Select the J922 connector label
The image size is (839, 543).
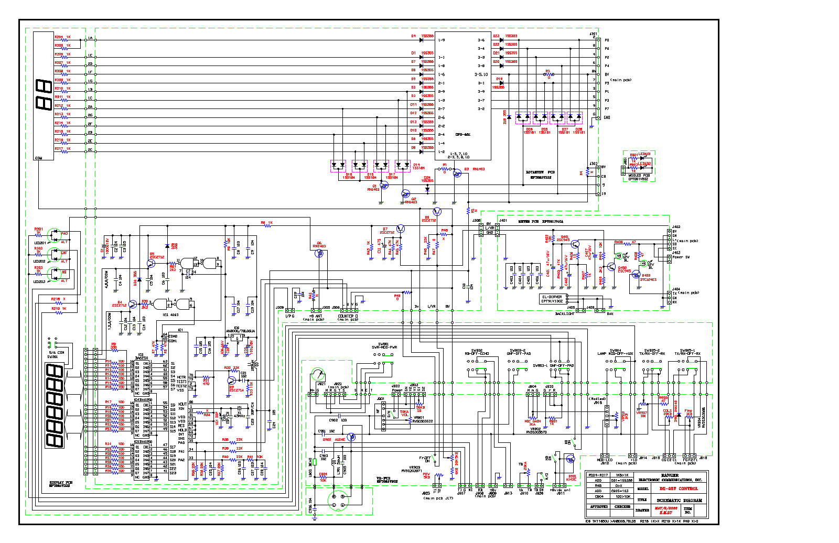pyautogui.click(x=337, y=384)
